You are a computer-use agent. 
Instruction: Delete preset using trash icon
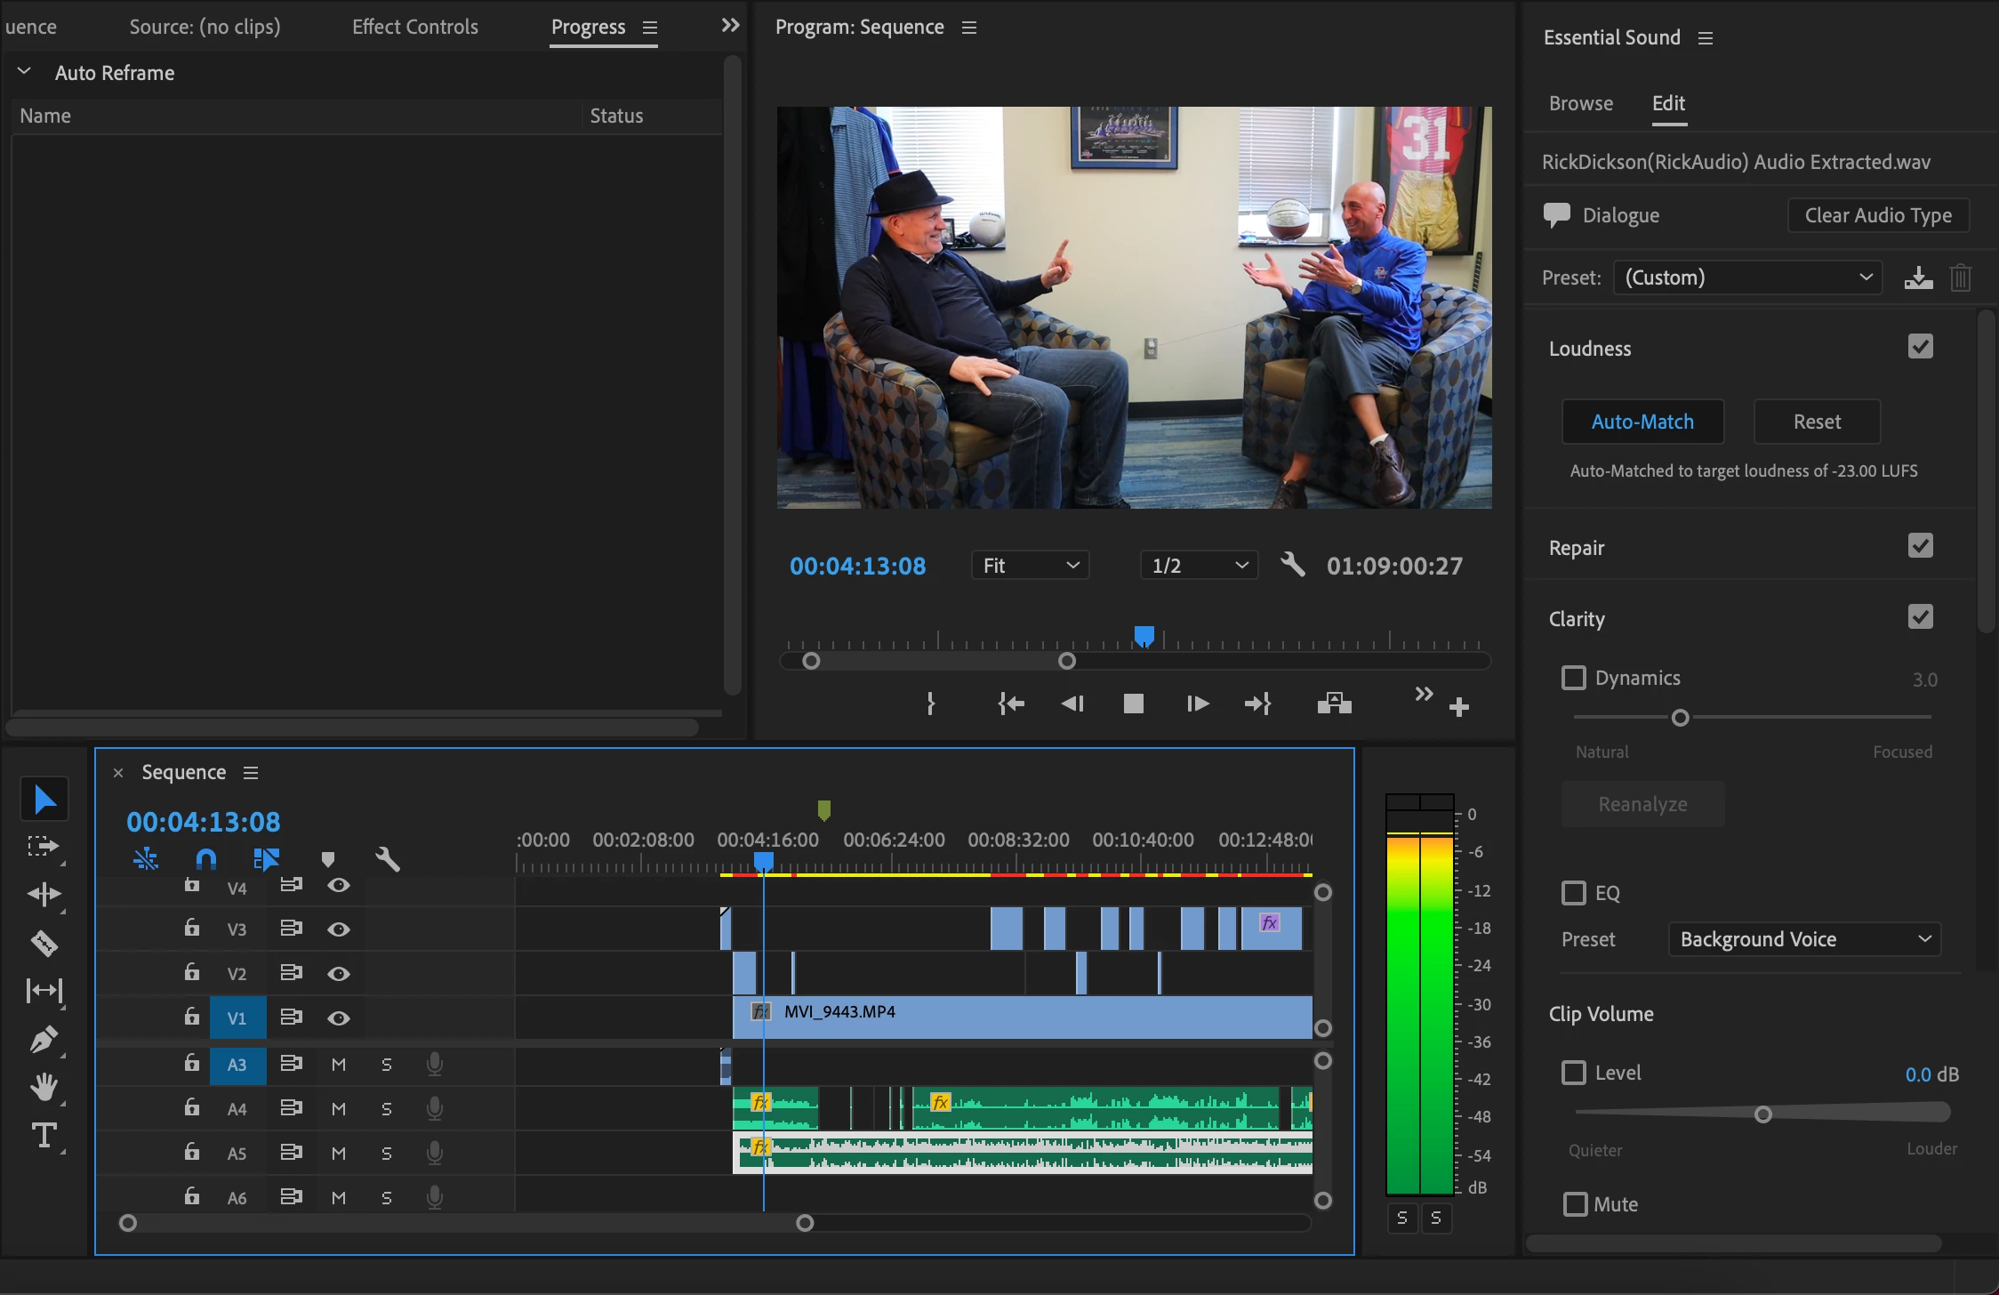tap(1960, 278)
